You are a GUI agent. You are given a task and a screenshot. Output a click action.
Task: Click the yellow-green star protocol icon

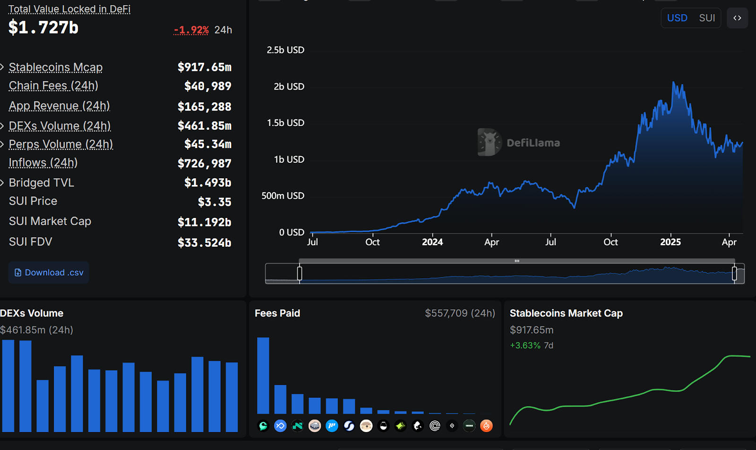pyautogui.click(x=400, y=426)
